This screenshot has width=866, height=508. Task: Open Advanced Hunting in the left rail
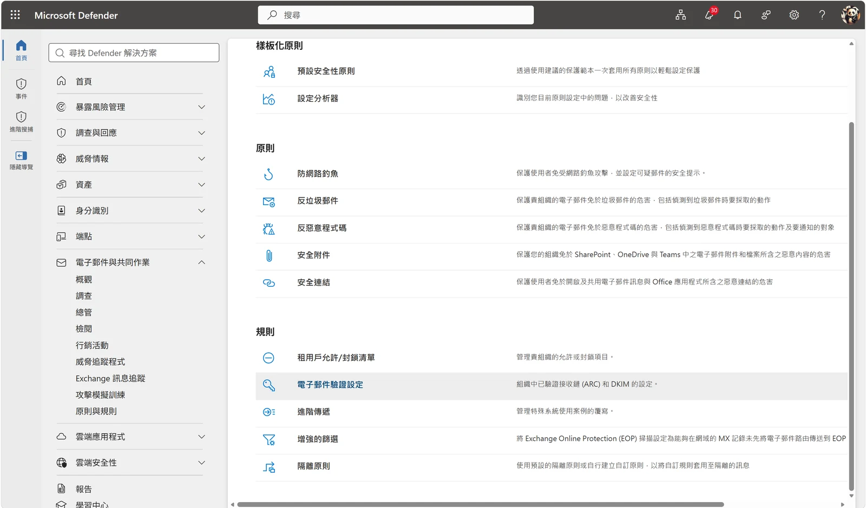(21, 122)
